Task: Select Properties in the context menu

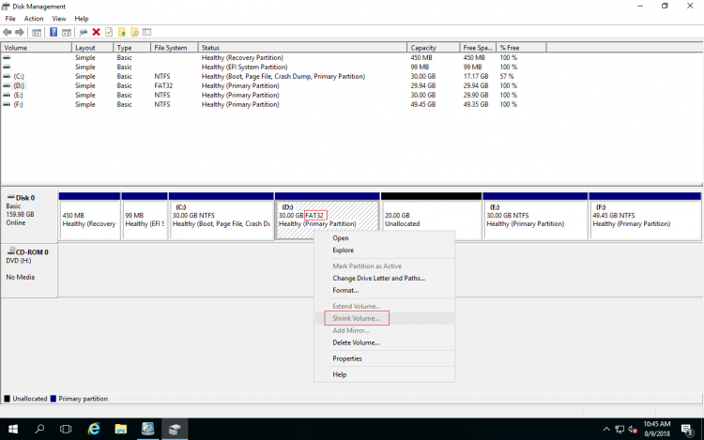Action: (x=347, y=358)
